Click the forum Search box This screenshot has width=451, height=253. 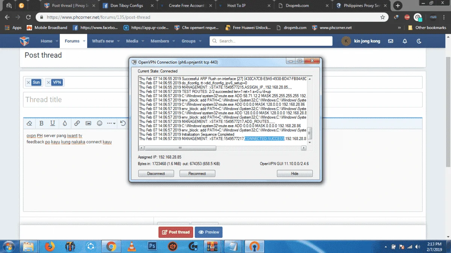(271, 41)
